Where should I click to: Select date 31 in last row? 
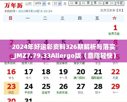pos(28,100)
